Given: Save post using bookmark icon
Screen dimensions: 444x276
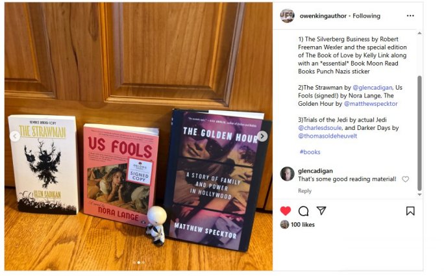Looking at the screenshot, I should tap(410, 211).
